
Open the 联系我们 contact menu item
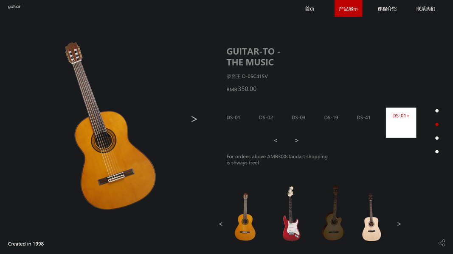click(x=426, y=8)
